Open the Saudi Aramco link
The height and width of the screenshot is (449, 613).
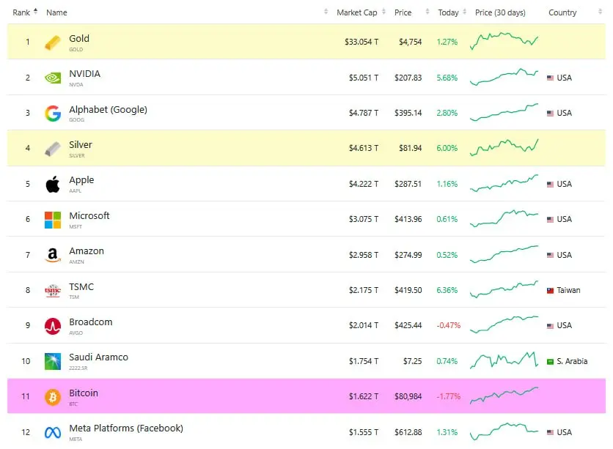point(98,357)
